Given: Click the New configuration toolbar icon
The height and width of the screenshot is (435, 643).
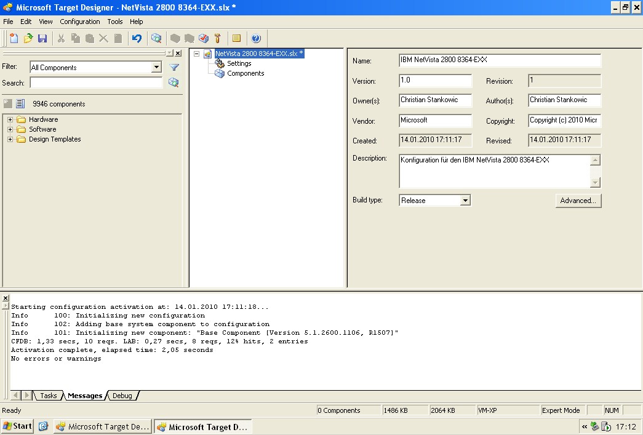Looking at the screenshot, I should tap(14, 38).
